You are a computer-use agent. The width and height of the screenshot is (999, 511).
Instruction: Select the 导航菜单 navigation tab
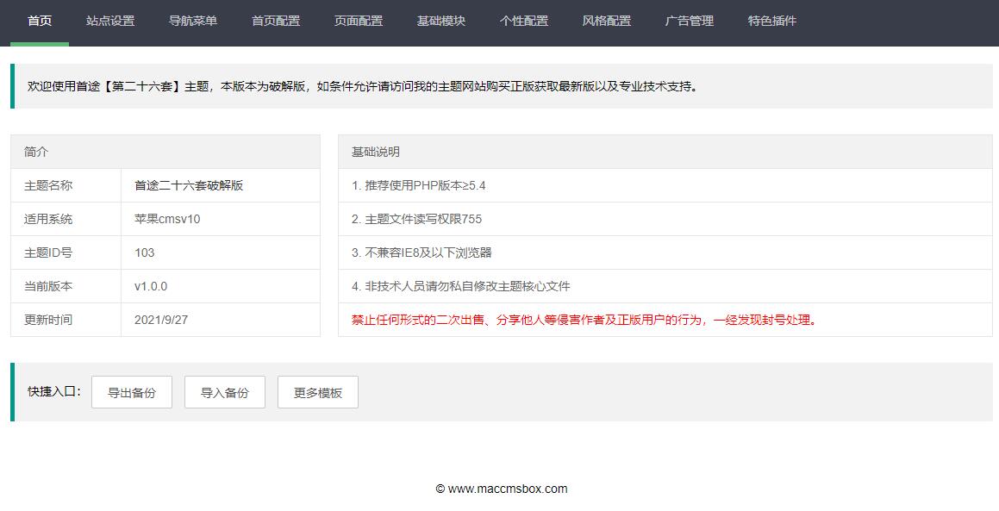191,22
